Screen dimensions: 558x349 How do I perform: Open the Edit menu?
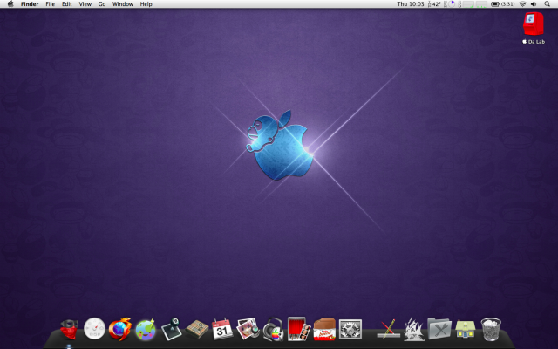tap(67, 4)
